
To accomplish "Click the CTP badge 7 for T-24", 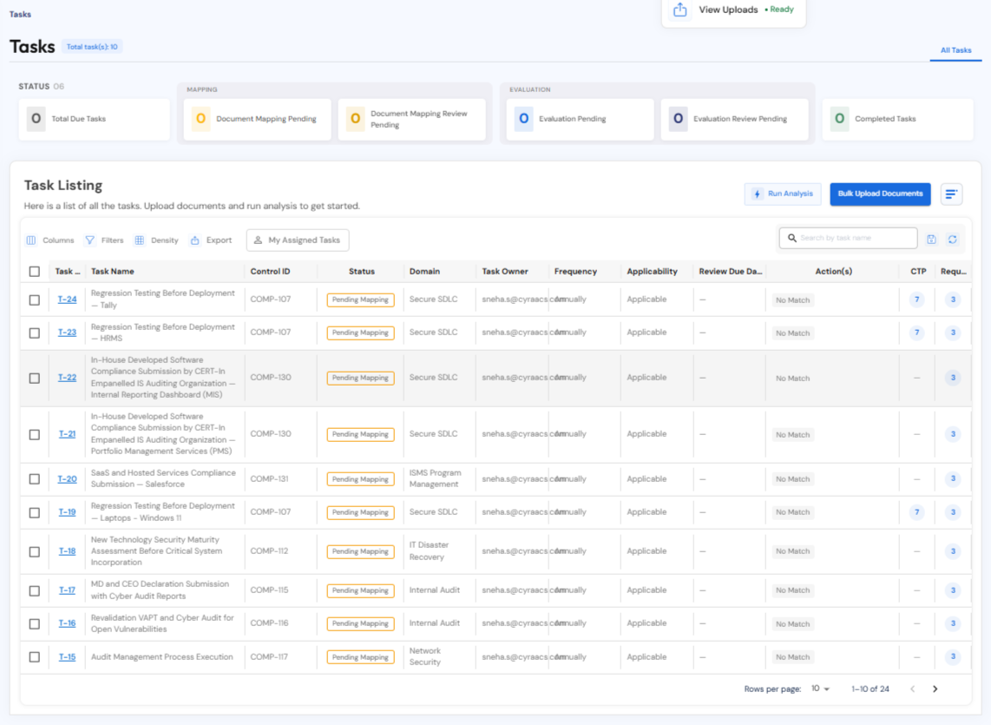I will tap(916, 300).
